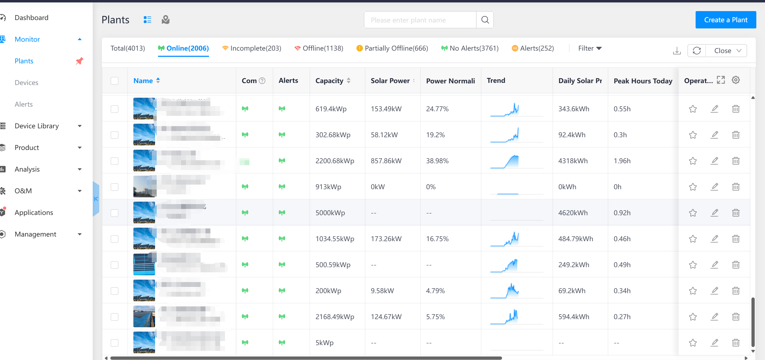Click the download export icon
This screenshot has width=765, height=360.
click(677, 51)
